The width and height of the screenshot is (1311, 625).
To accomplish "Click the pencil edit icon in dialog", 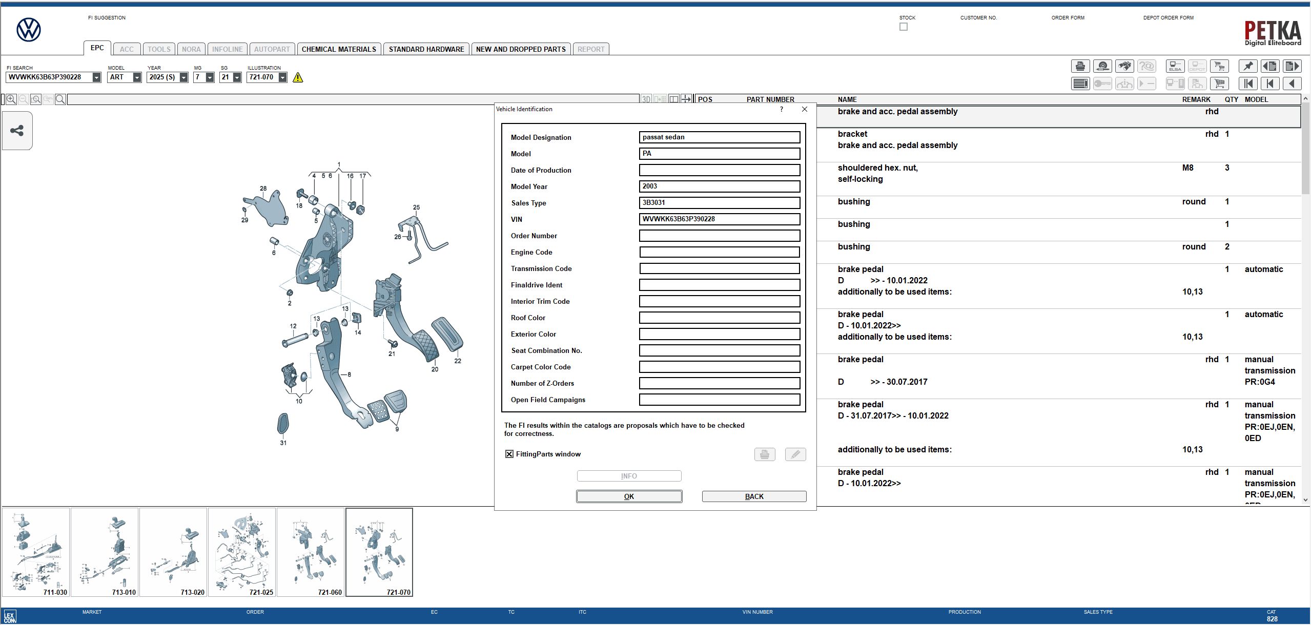I will 795,454.
